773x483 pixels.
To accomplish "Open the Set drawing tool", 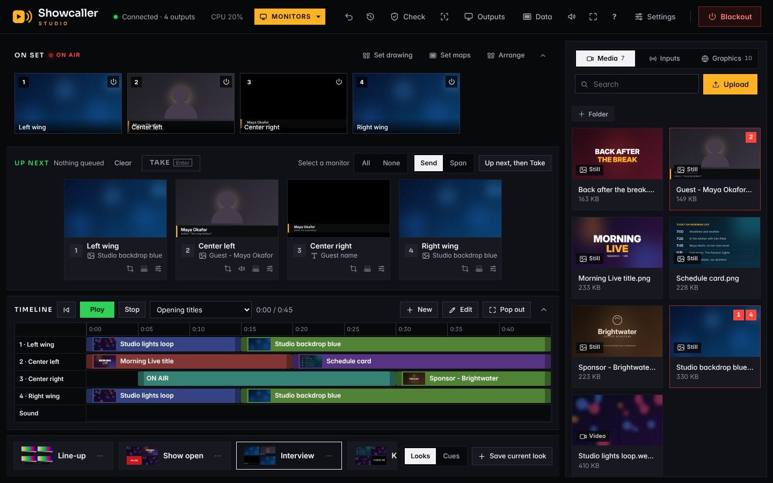I will [x=388, y=55].
